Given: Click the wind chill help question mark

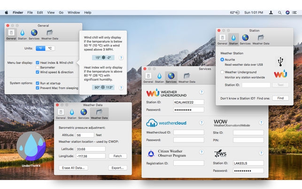Looking at the screenshot, I should pos(121,58).
